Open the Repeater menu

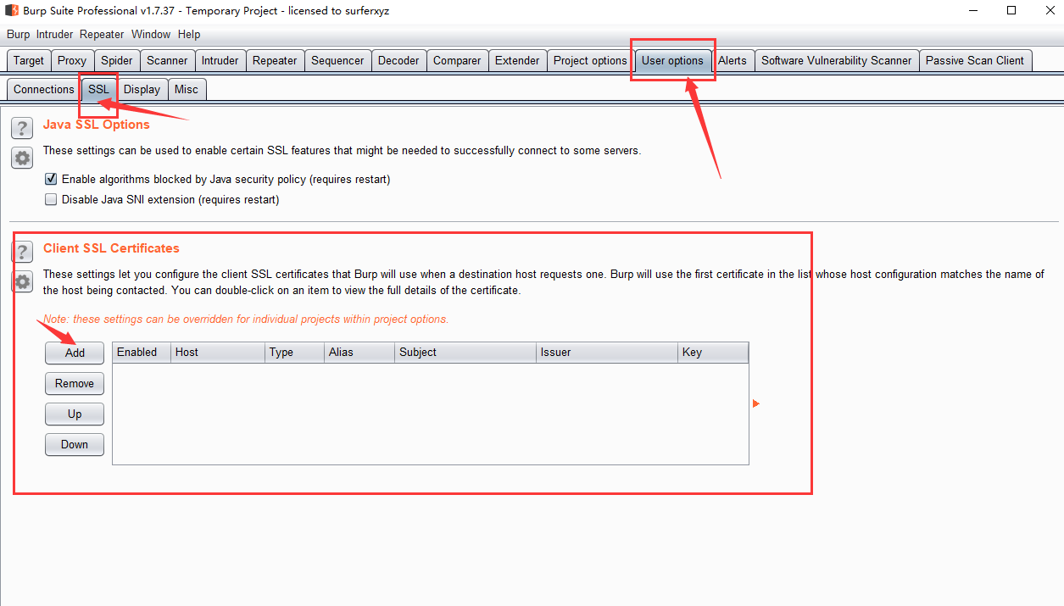pyautogui.click(x=102, y=35)
